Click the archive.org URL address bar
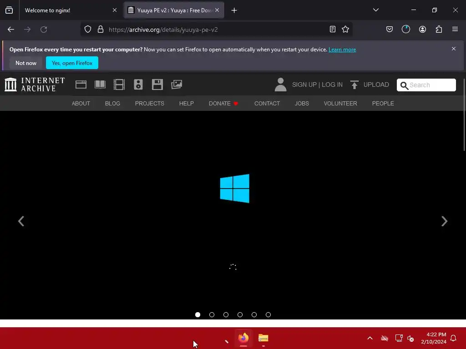The image size is (466, 349). coord(216,30)
